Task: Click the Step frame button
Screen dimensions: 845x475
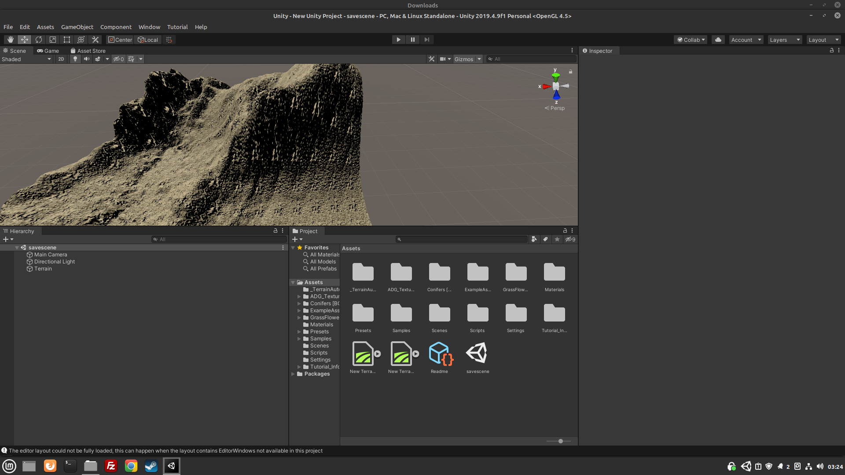Action: [x=426, y=40]
